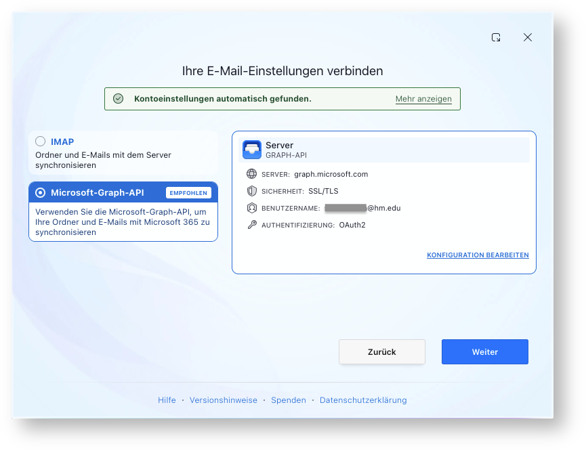Image resolution: width=586 pixels, height=451 pixels.
Task: Click the globe icon beside SERVER
Action: tap(252, 174)
